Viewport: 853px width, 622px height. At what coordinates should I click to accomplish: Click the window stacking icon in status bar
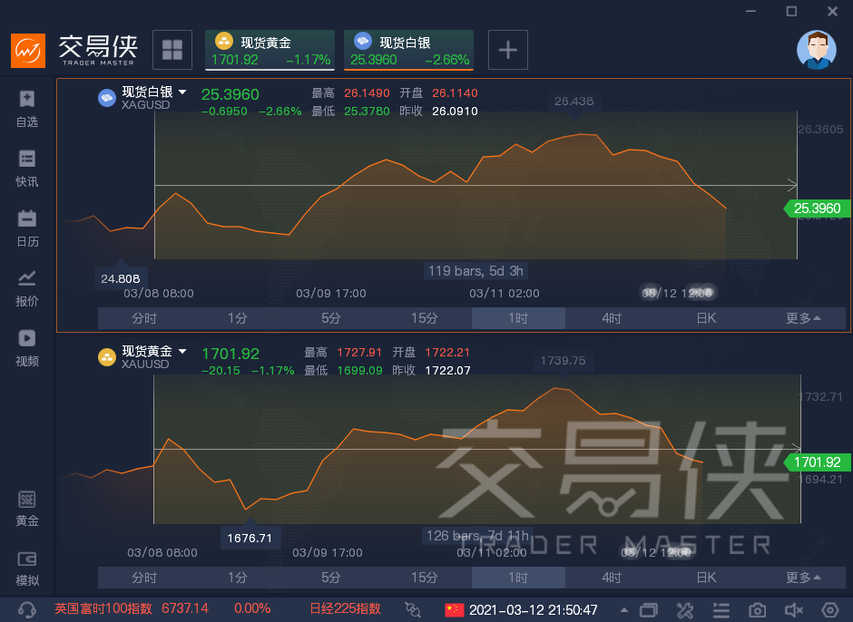(649, 610)
